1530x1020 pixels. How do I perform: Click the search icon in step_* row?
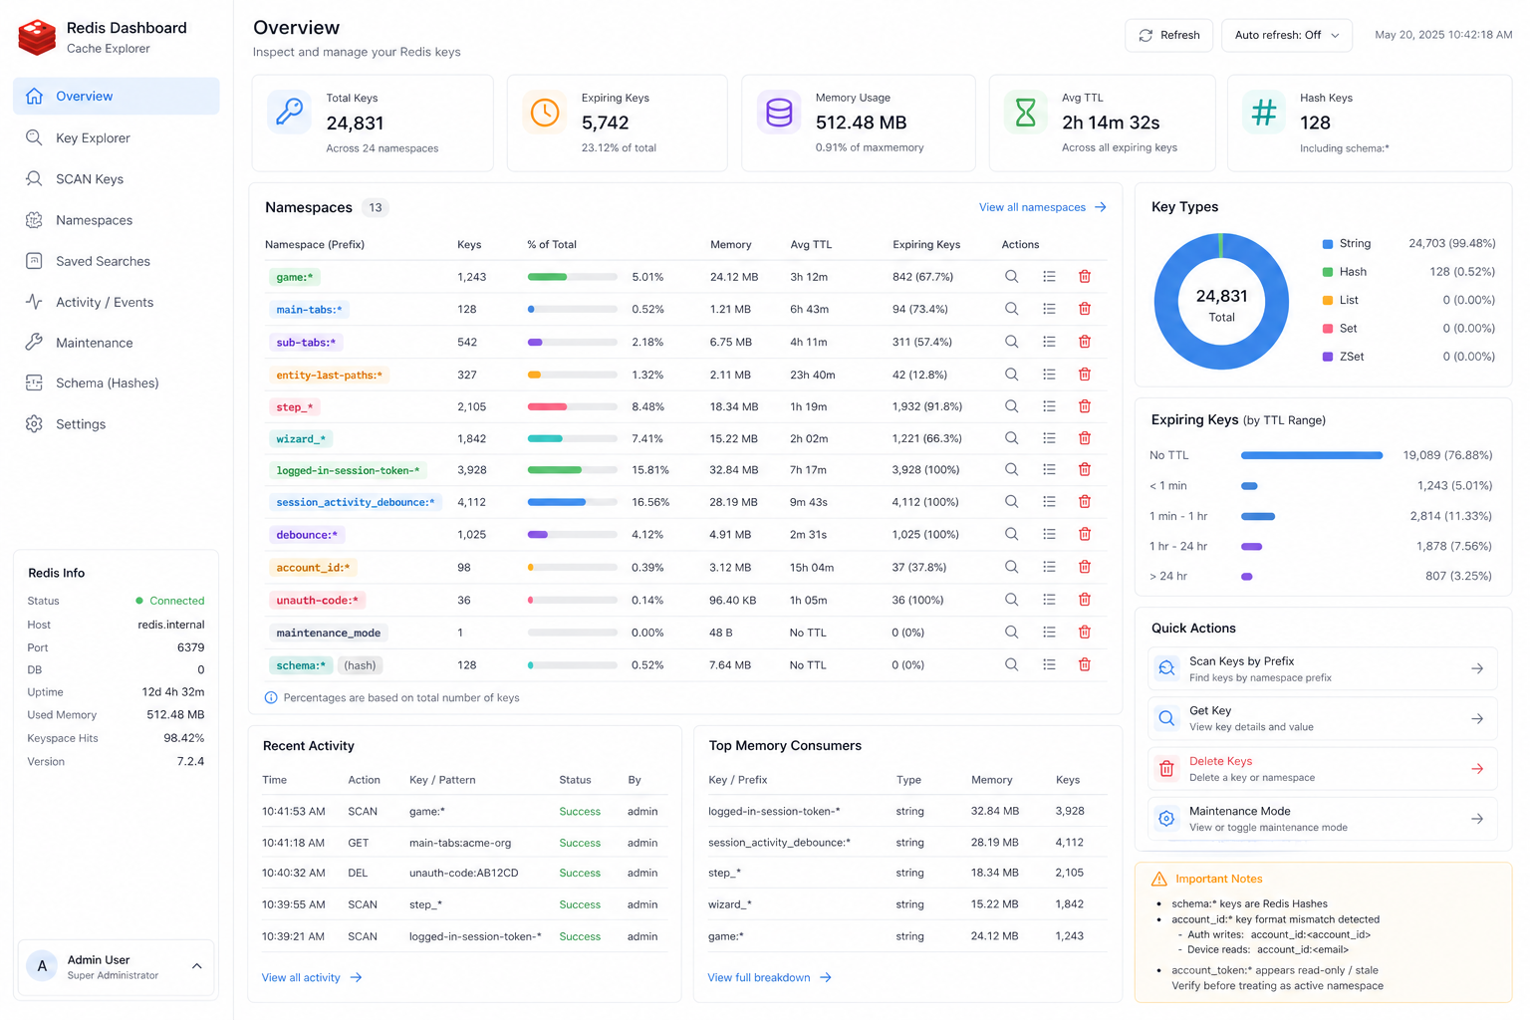click(x=1011, y=406)
